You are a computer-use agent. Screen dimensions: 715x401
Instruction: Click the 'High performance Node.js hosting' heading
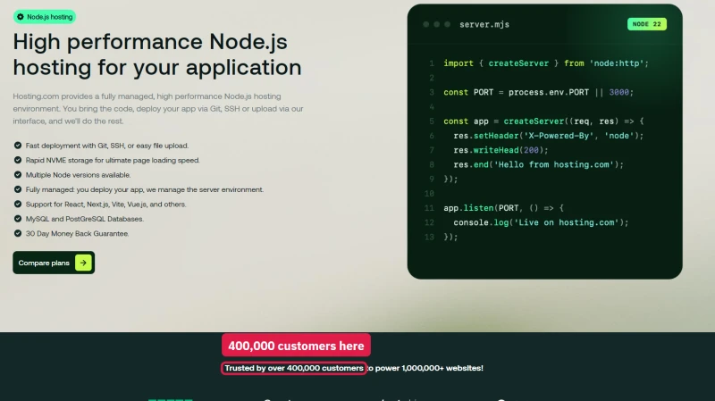(x=157, y=54)
